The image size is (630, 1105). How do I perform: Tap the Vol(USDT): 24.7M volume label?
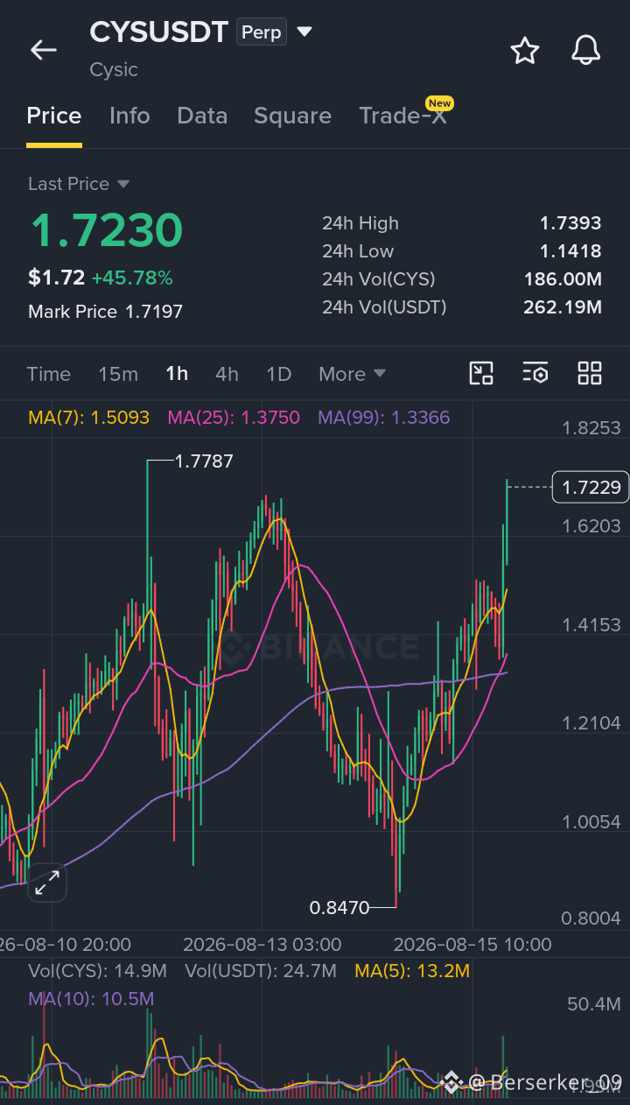(261, 970)
